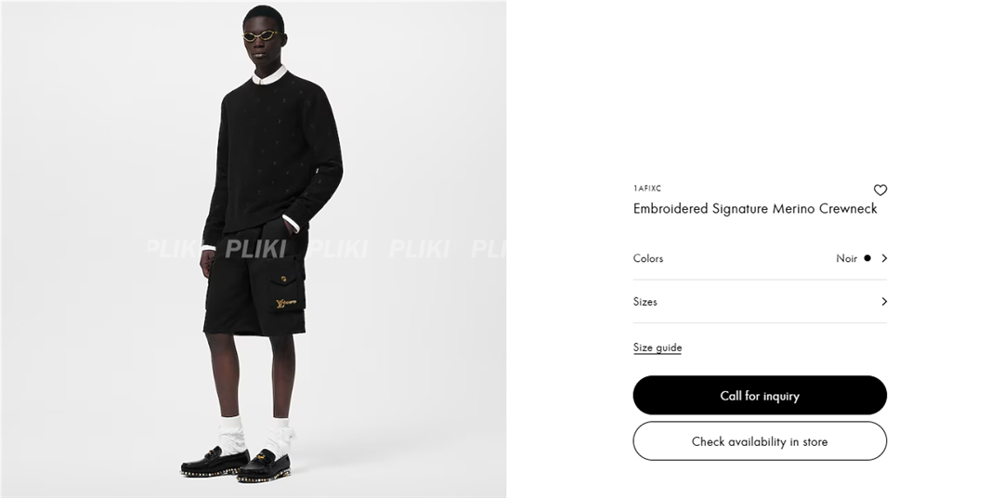Viewport: 1003px width, 498px height.
Task: Click the Call for inquiry button
Action: tap(760, 396)
